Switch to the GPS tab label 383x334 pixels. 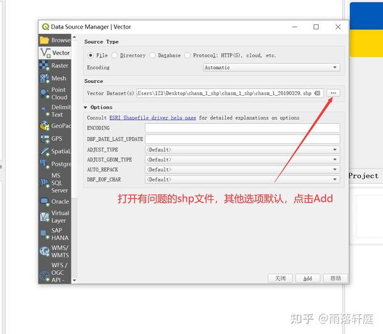pos(57,139)
